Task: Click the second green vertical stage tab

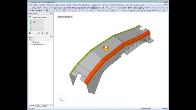Action: 31,28
